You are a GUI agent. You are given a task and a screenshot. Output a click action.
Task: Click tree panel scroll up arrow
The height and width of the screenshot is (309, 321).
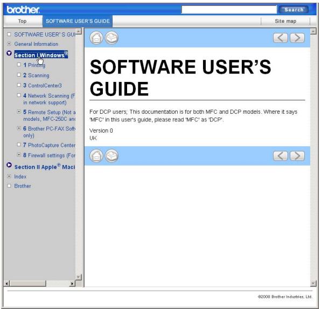(79, 31)
